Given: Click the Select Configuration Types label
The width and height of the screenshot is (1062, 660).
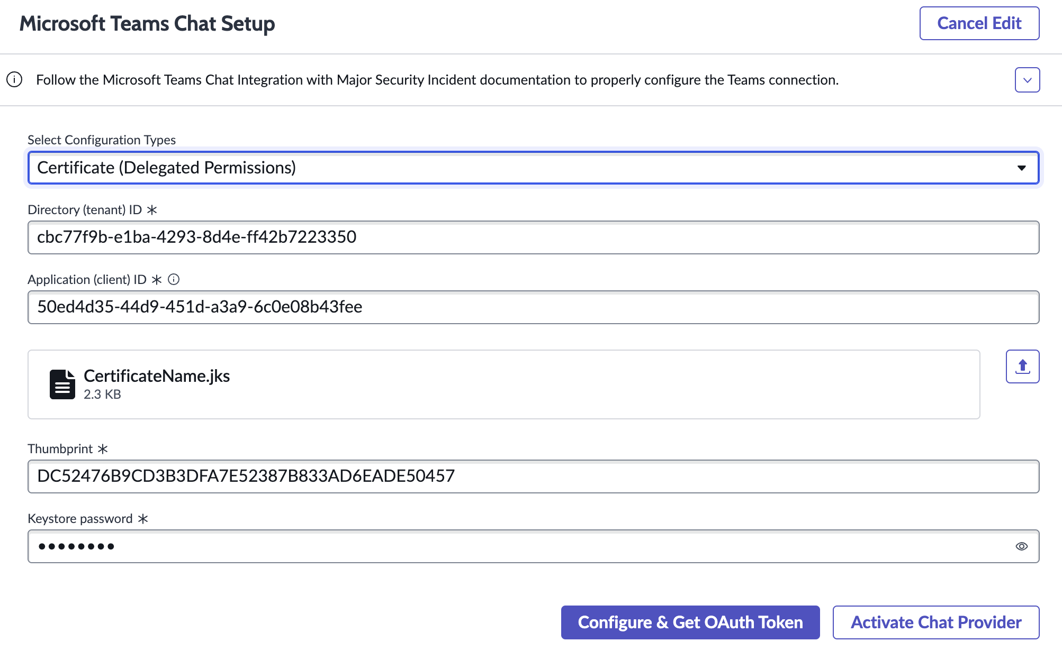Looking at the screenshot, I should [102, 140].
